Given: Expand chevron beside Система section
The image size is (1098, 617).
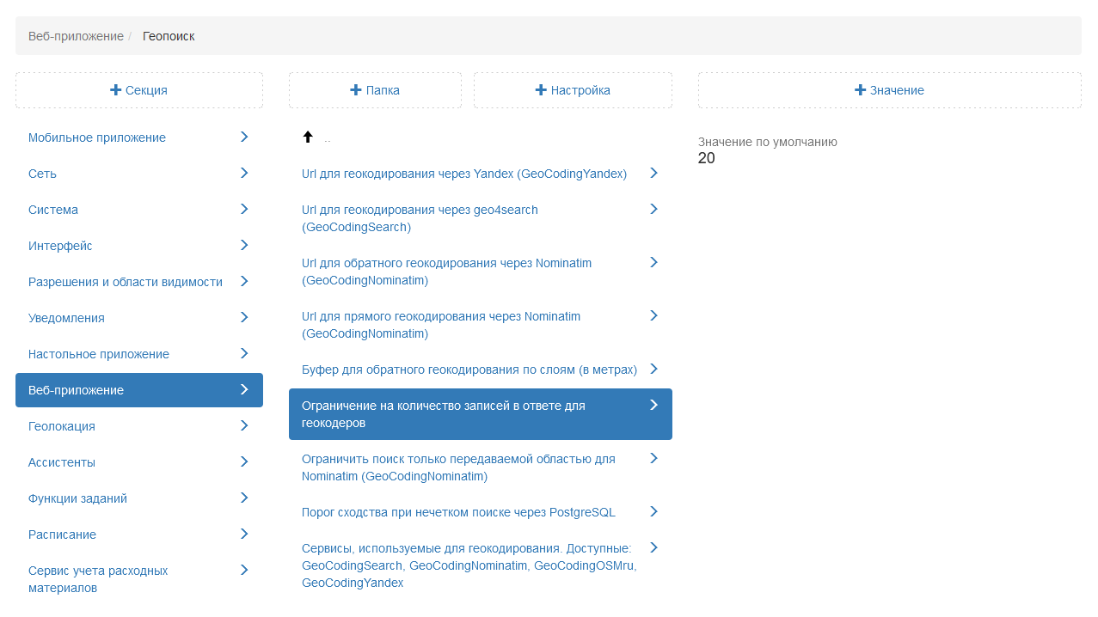Looking at the screenshot, I should pos(244,209).
